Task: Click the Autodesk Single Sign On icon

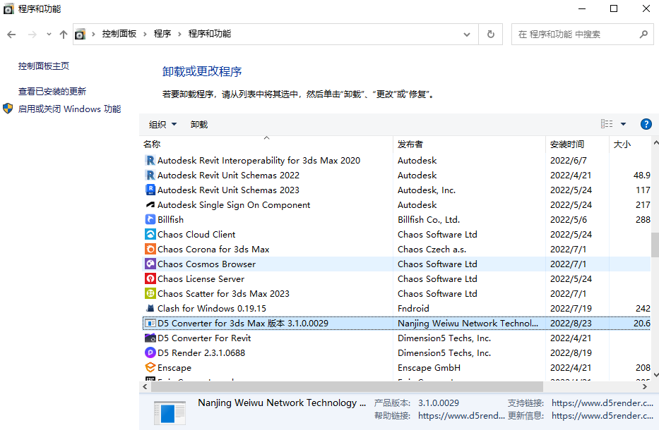Action: click(150, 204)
